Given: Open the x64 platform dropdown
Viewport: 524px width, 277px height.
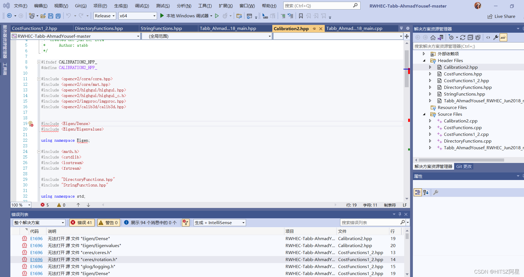Looking at the screenshot, I should [137, 16].
